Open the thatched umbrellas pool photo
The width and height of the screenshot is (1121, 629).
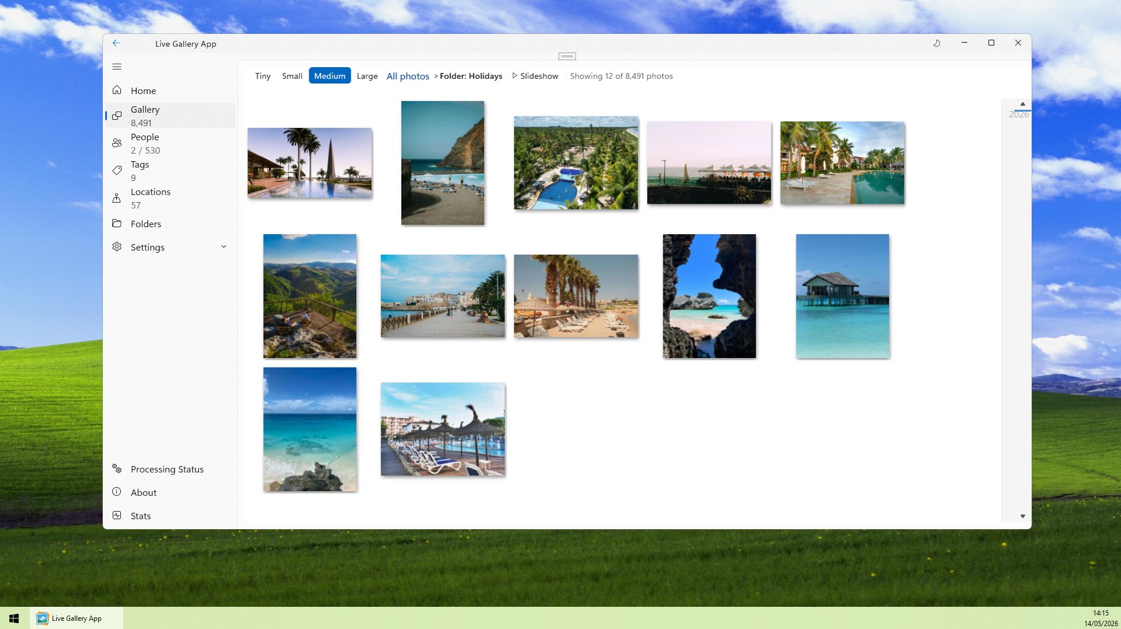coord(443,429)
